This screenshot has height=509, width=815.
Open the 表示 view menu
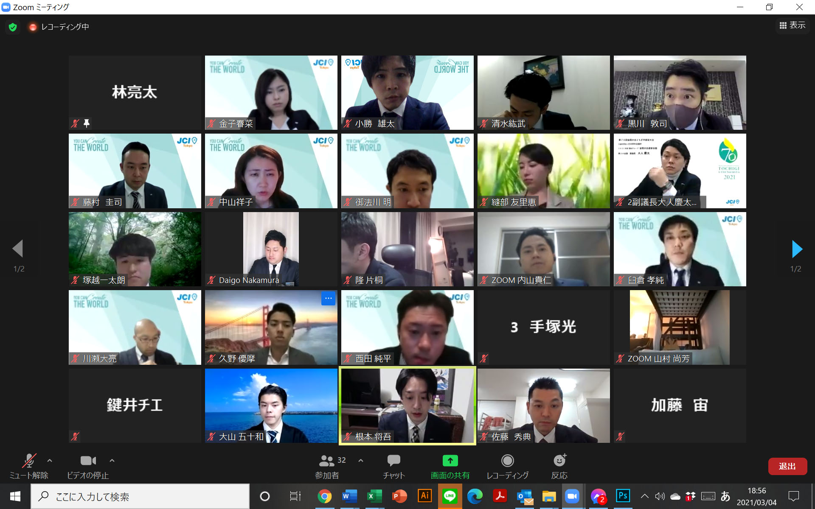[793, 26]
